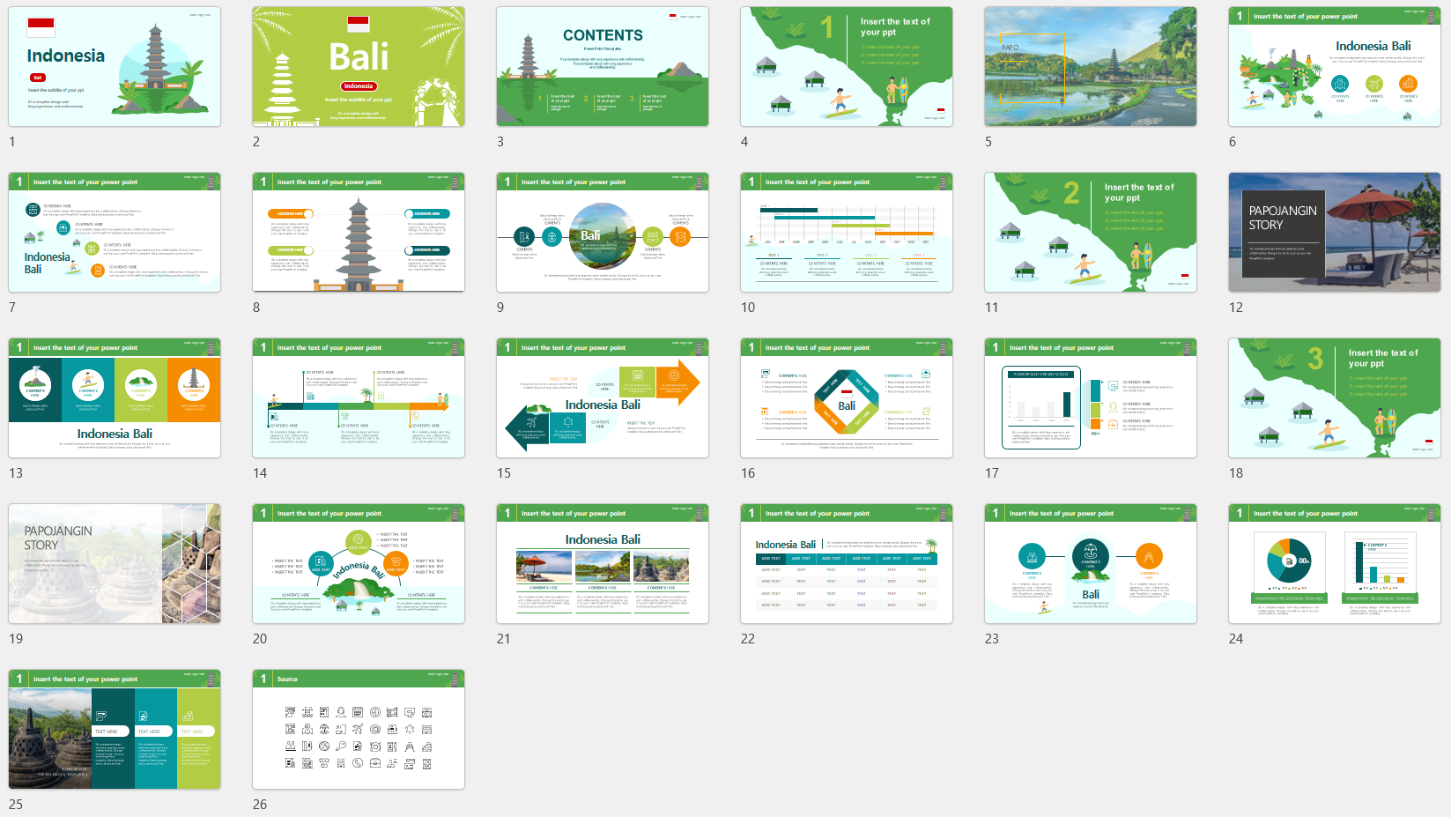Choose slide 5 with the temple lake photo
1451x817 pixels.
click(1091, 67)
